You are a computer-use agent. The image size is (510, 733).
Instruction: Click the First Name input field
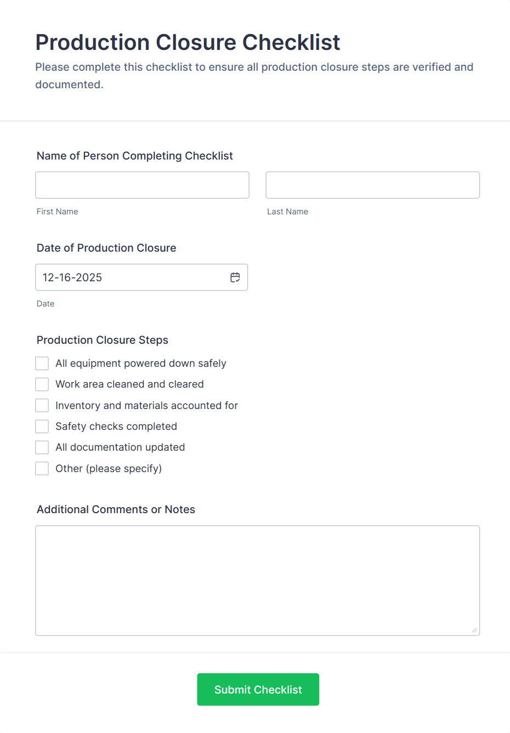point(142,185)
